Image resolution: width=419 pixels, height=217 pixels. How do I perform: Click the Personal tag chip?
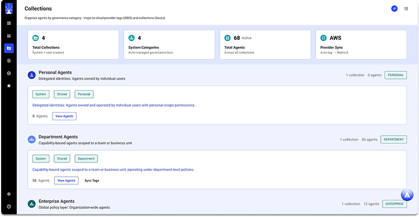point(84,94)
